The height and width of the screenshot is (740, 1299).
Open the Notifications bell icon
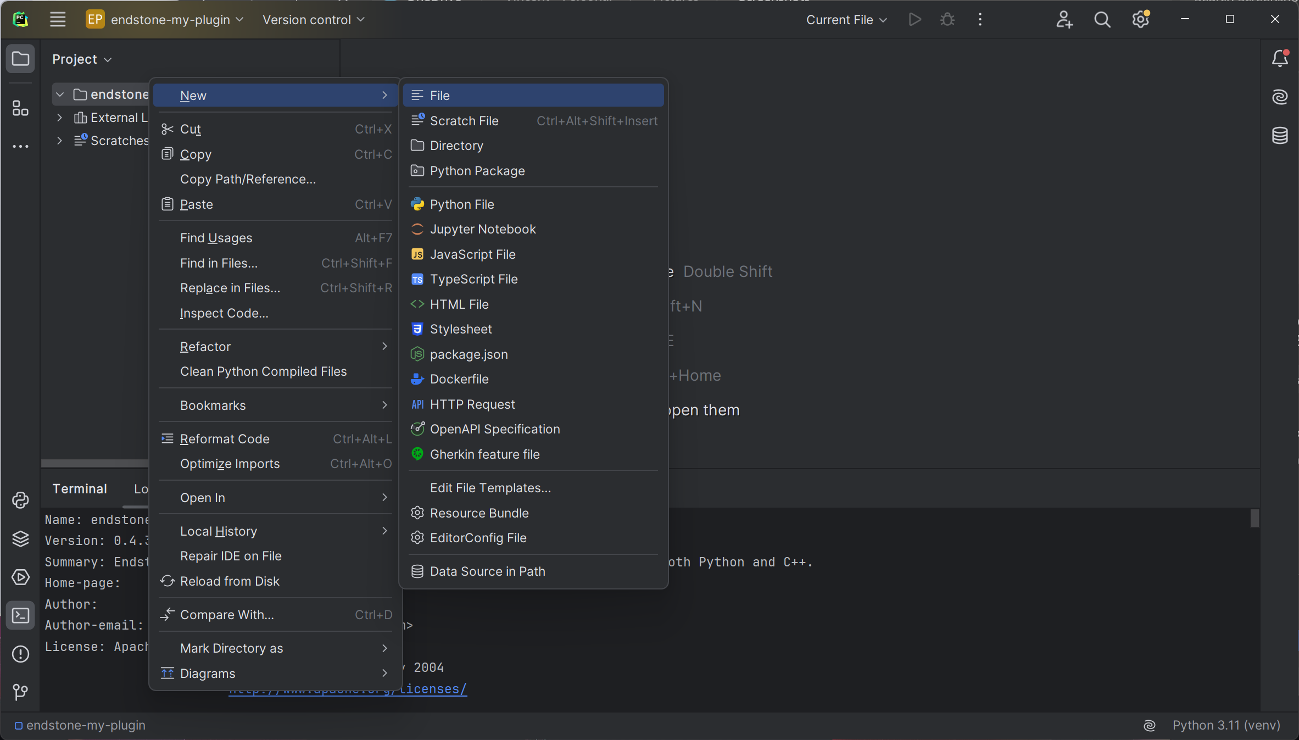[1280, 58]
